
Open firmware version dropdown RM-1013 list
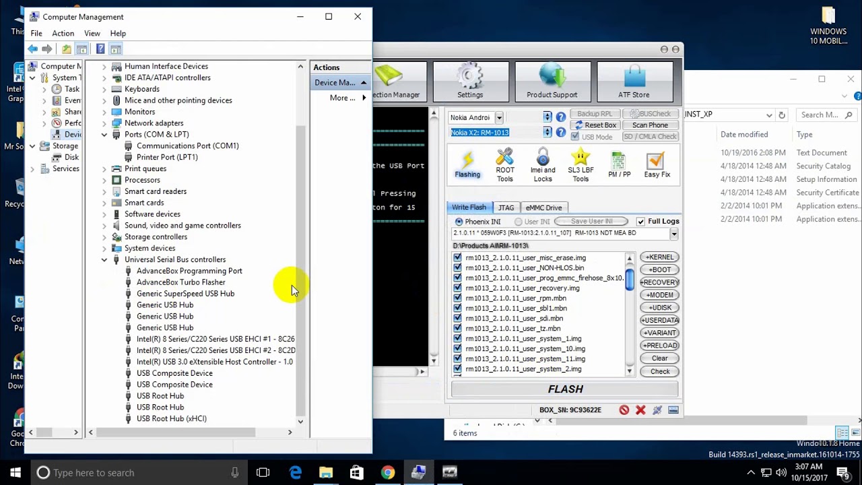(673, 234)
